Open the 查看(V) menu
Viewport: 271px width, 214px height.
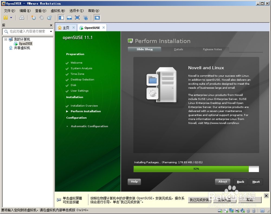coord(41,11)
